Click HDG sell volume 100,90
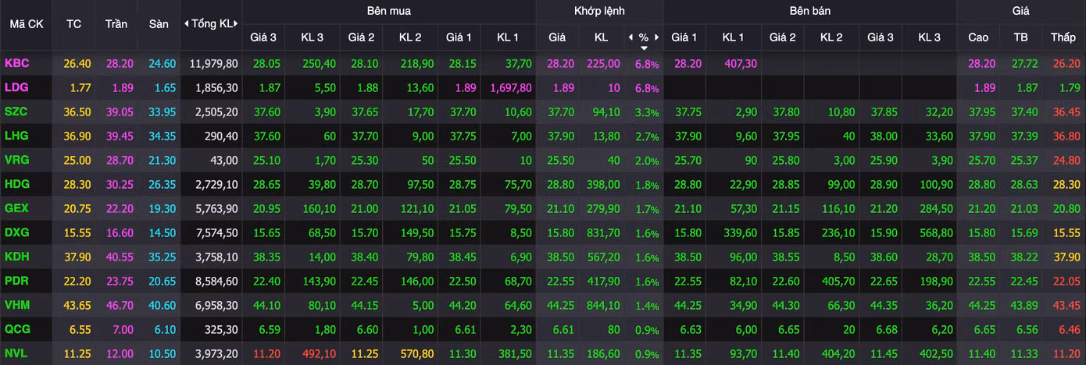 pos(936,185)
